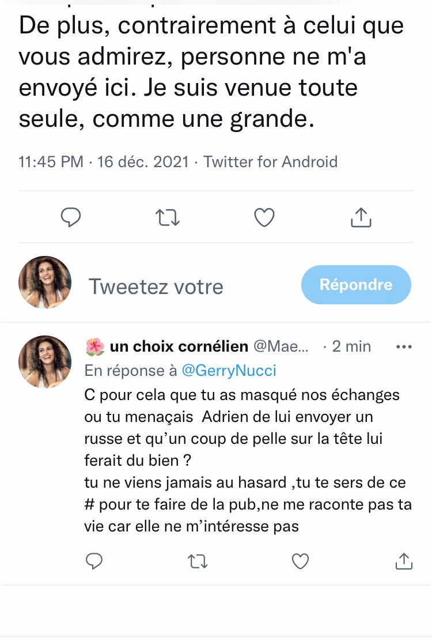Open the "2 min" reply timestamp
This screenshot has height=641, width=432.
[351, 346]
